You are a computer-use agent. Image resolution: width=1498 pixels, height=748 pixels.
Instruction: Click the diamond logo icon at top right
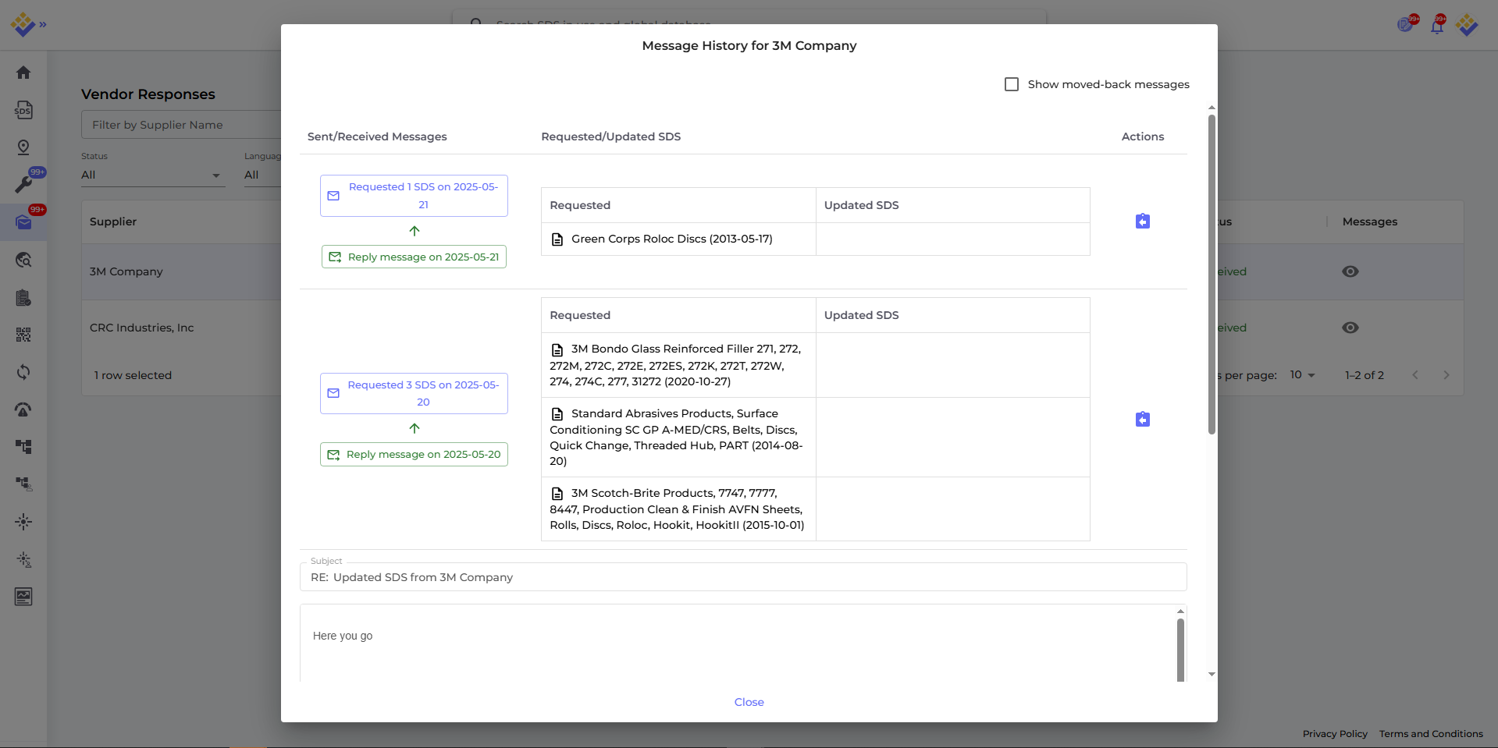1468,25
